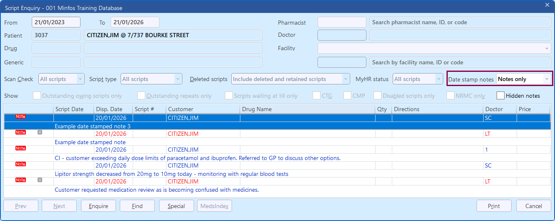The height and width of the screenshot is (221, 555).
Task: Open the Script type dropdown
Action: [x=151, y=79]
